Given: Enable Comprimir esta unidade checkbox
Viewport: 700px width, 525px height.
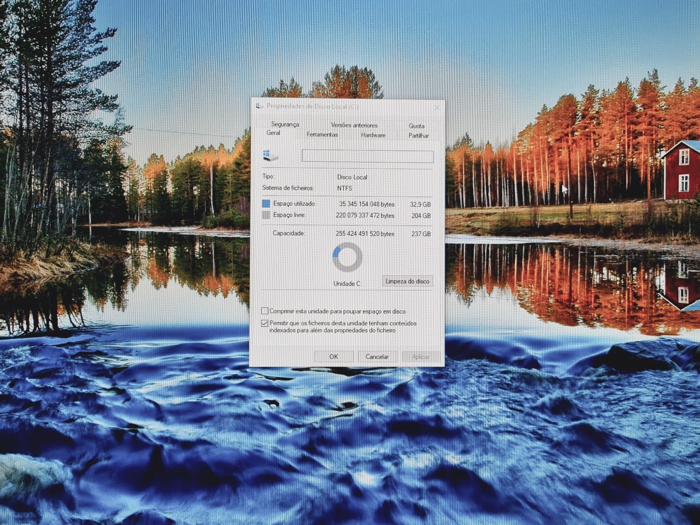Looking at the screenshot, I should 265,311.
